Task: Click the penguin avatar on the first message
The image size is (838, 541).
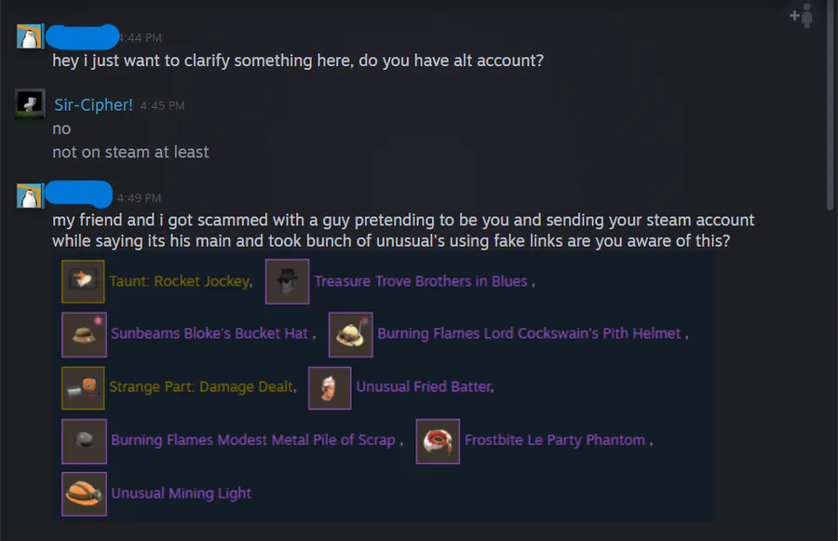Action: tap(30, 36)
